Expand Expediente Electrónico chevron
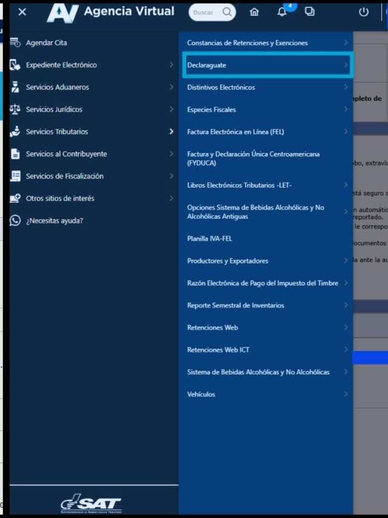 (171, 65)
